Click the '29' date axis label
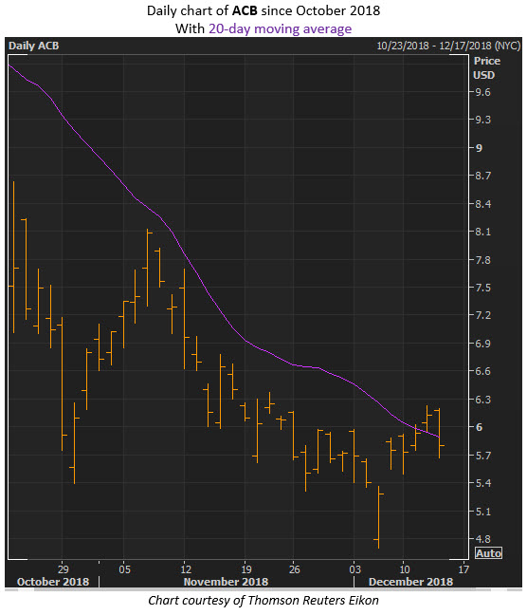Image resolution: width=527 pixels, height=615 pixels. 63,569
